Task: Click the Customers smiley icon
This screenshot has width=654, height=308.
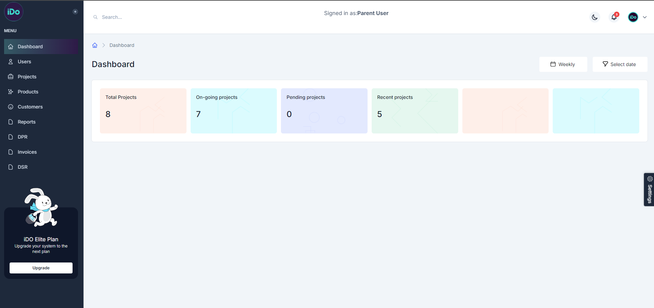Action: tap(11, 107)
